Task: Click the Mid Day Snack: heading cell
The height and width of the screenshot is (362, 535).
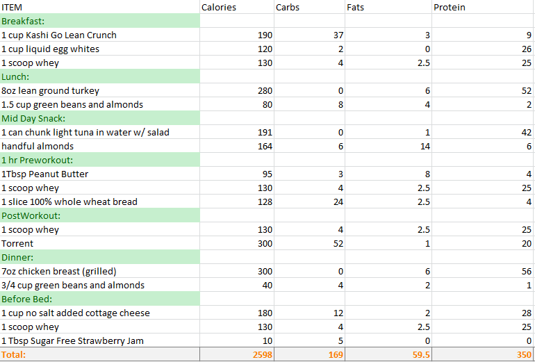Action: click(100, 119)
